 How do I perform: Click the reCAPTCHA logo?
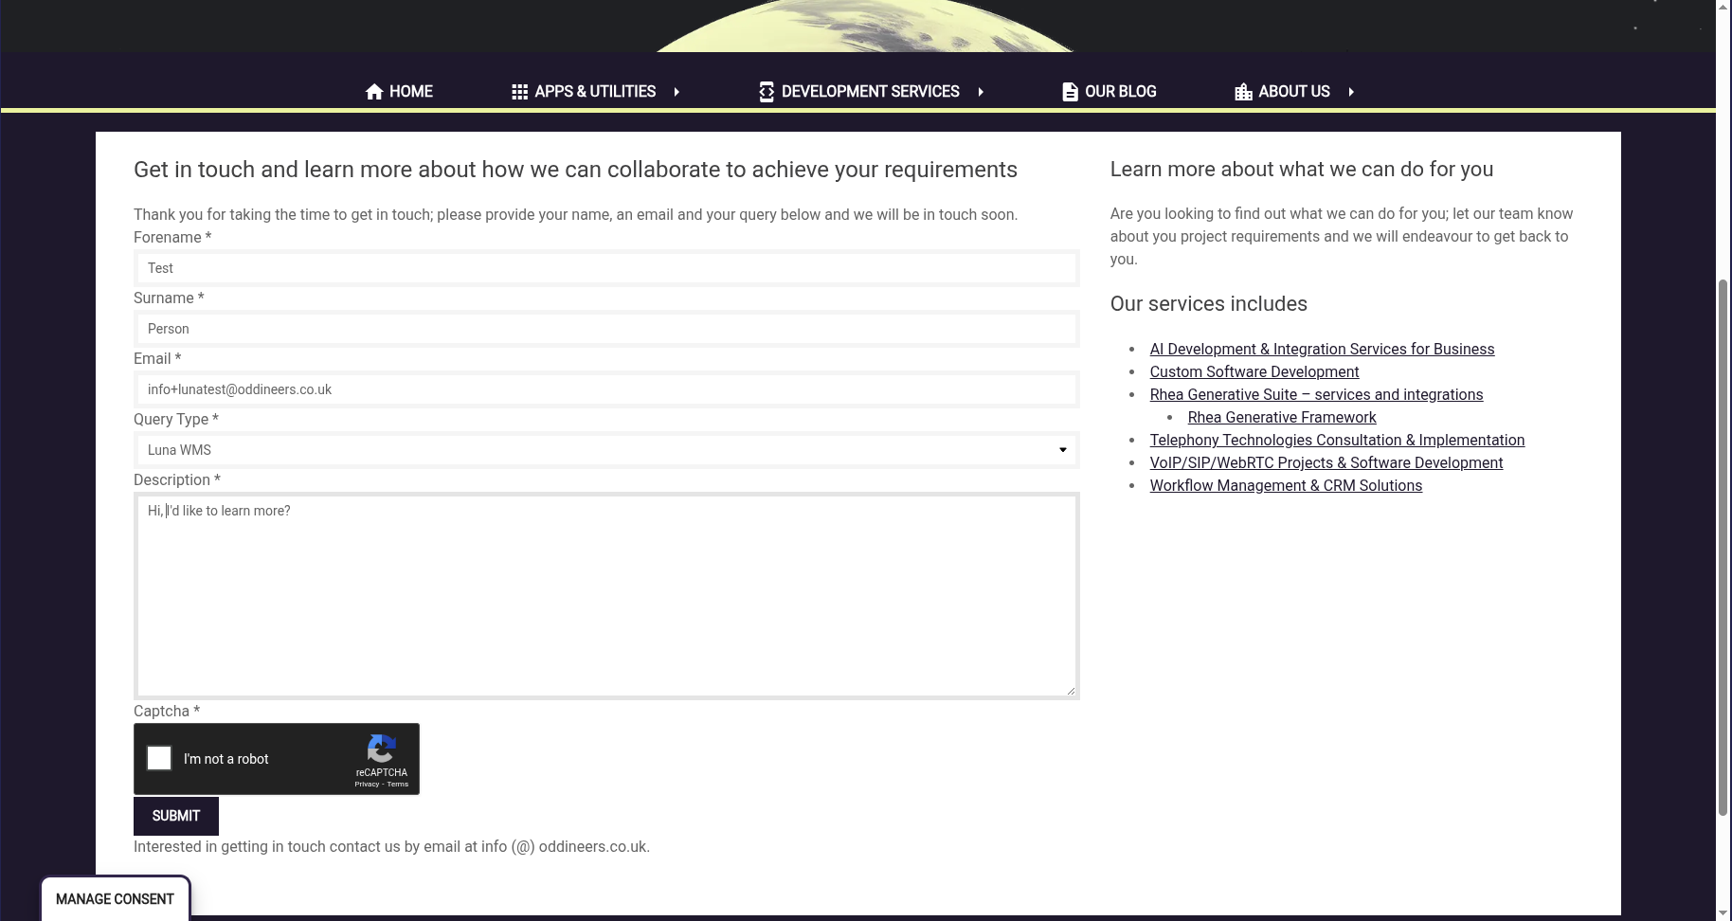tap(381, 749)
